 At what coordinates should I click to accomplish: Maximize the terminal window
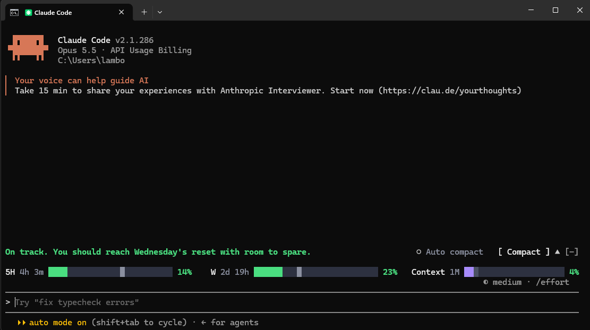pyautogui.click(x=555, y=10)
